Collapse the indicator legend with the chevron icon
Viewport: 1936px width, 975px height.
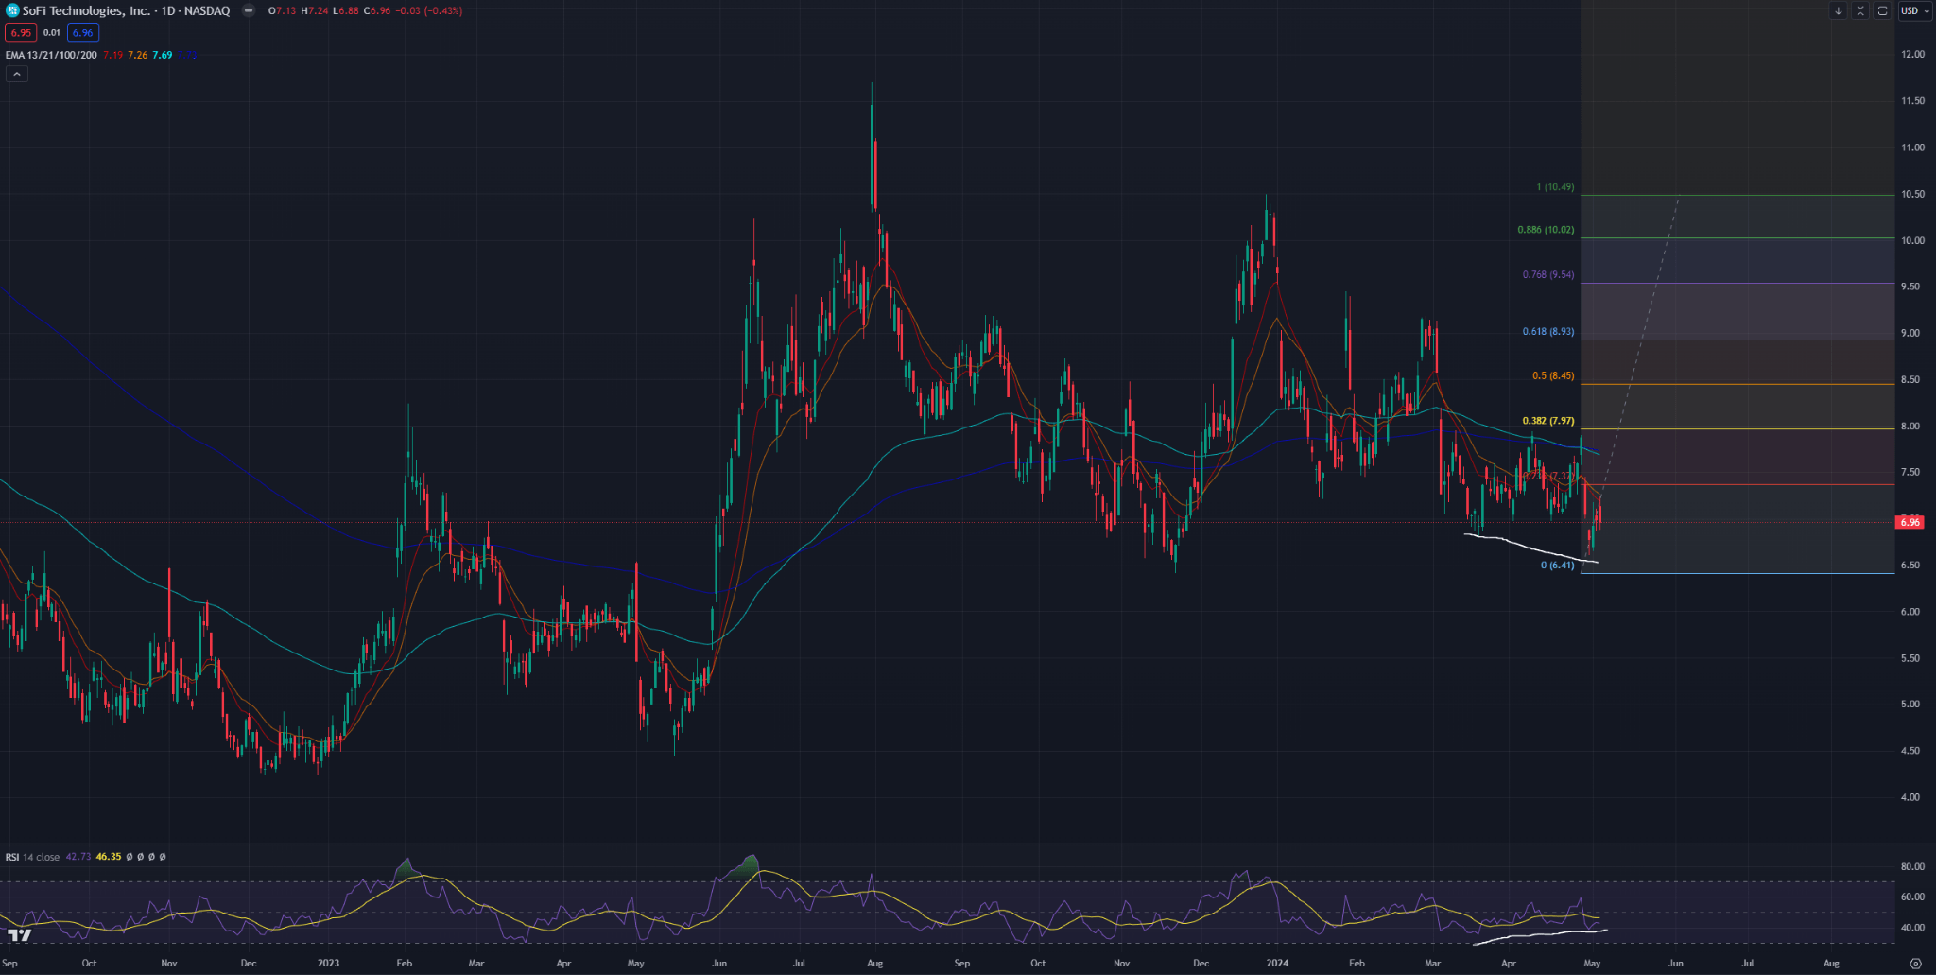point(17,74)
